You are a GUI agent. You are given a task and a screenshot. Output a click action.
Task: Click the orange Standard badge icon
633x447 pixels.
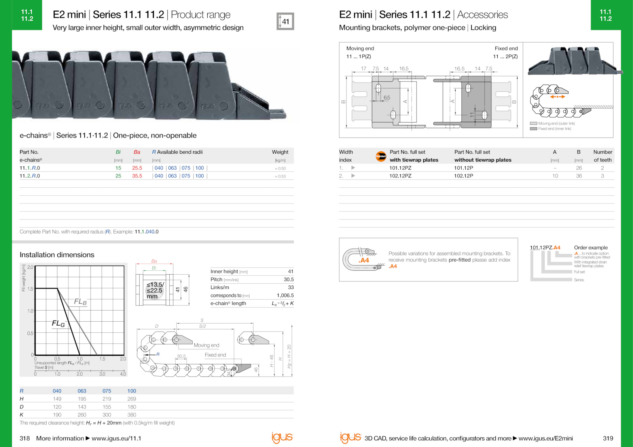click(381, 157)
